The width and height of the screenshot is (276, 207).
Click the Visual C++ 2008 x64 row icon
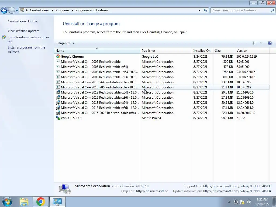coord(58,72)
